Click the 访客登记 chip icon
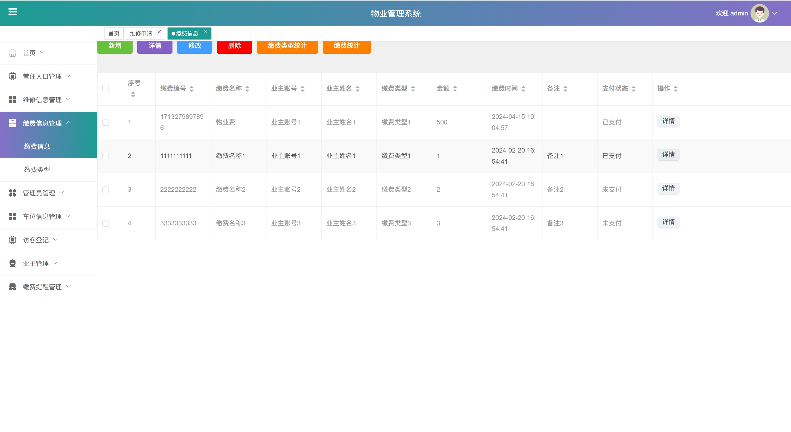This screenshot has height=432, width=791. (12, 240)
